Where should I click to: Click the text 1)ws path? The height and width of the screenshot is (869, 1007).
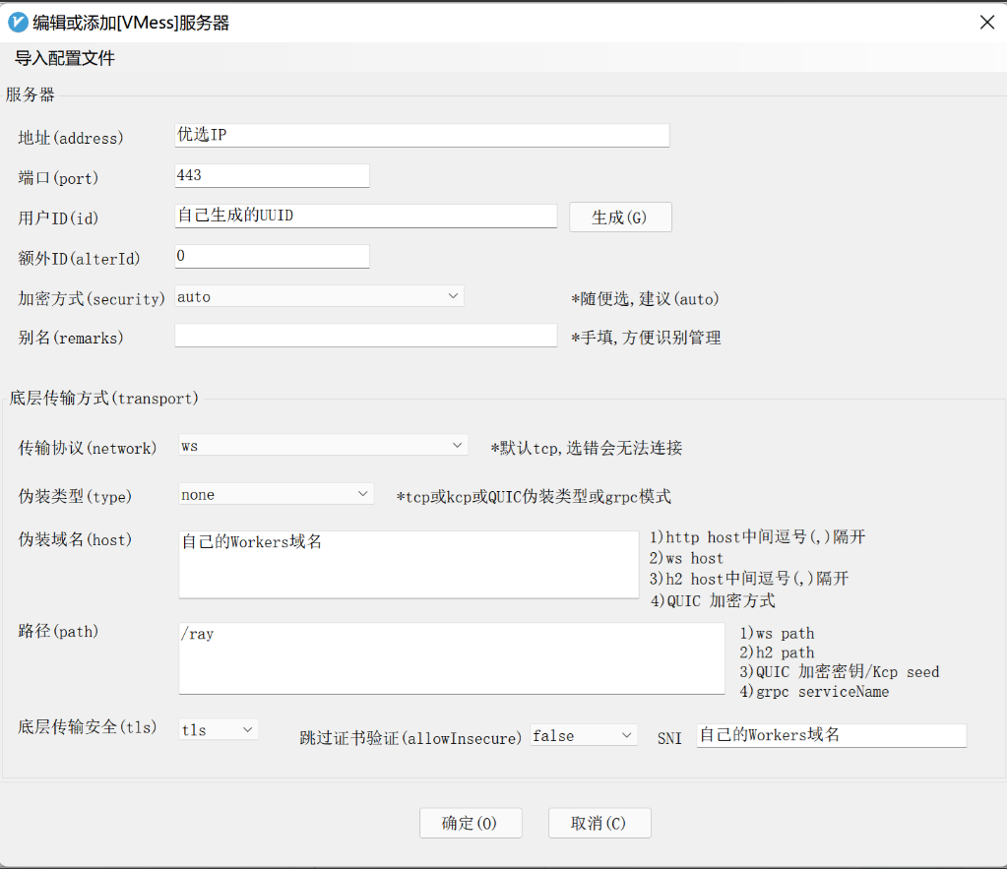777,633
